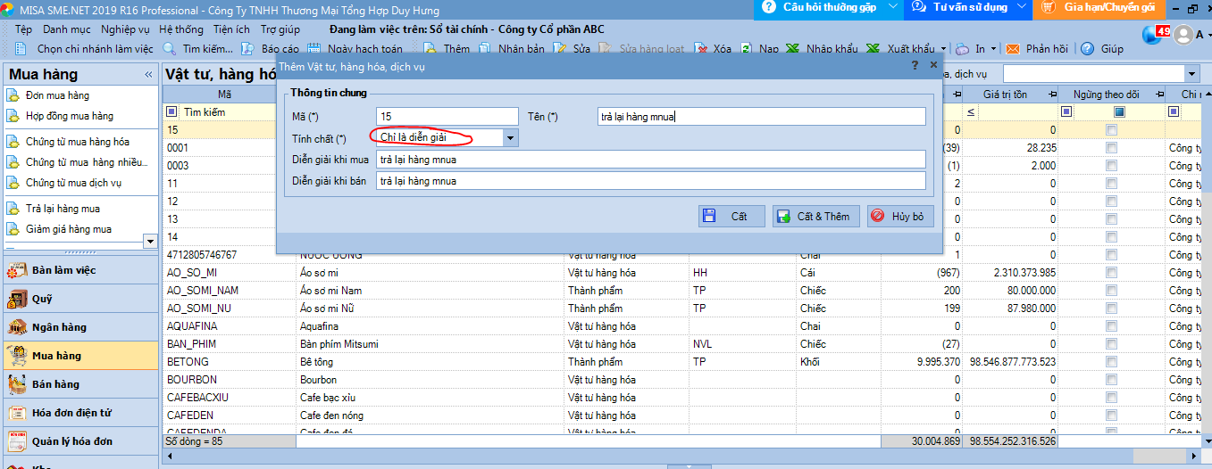Click the Hủy bỏ cancel button
The height and width of the screenshot is (469, 1212).
[x=900, y=216]
